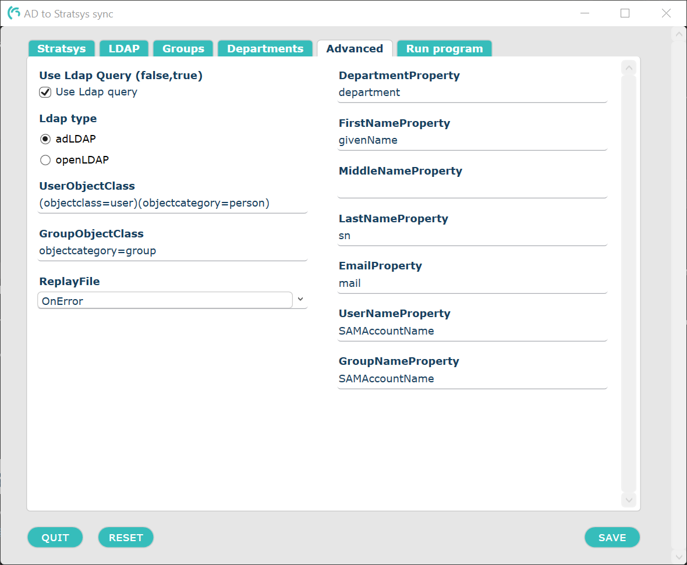This screenshot has width=687, height=565.
Task: Select the openLDAP radio button
Action: [x=45, y=160]
